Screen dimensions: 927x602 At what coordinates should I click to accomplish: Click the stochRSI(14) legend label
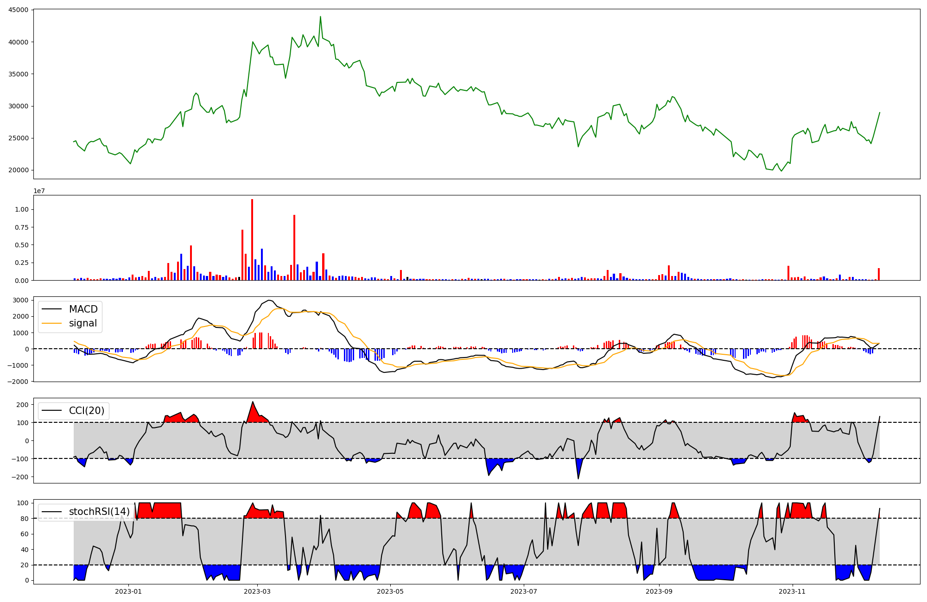(x=99, y=512)
